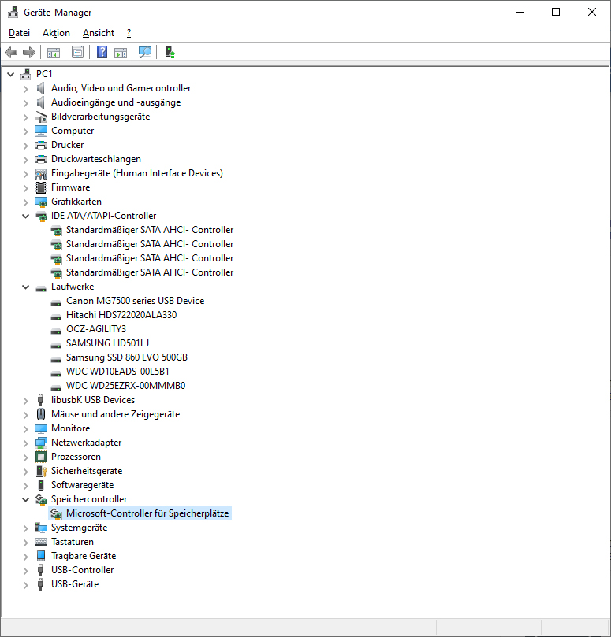Open the Aktion menu
This screenshot has height=637, width=611.
pyautogui.click(x=56, y=33)
